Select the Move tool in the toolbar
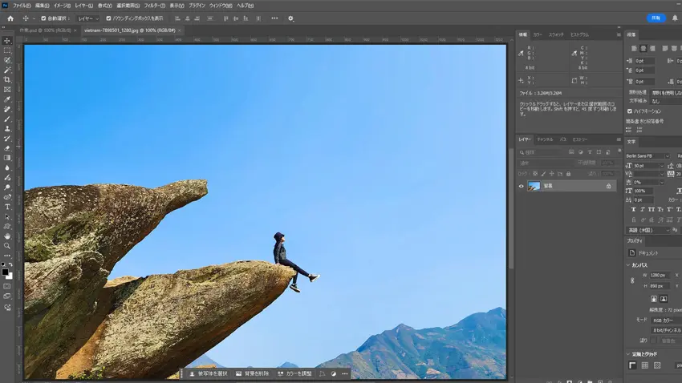Image resolution: width=682 pixels, height=383 pixels. (7, 41)
